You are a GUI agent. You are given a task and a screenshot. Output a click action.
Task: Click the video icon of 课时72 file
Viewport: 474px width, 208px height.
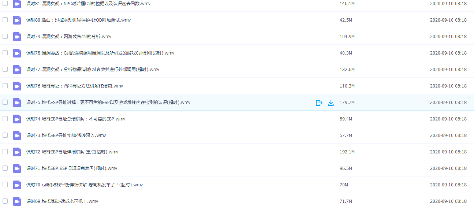(x=17, y=152)
